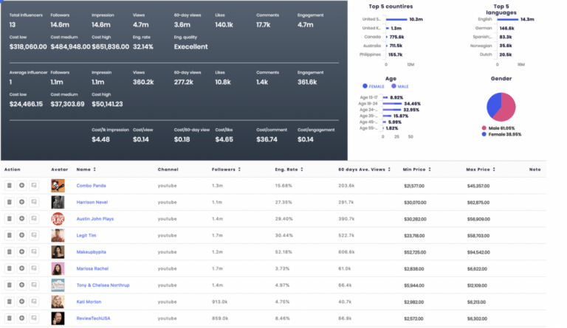Open the note icon for Makeupbypita
The image size is (567, 328).
pos(34,252)
